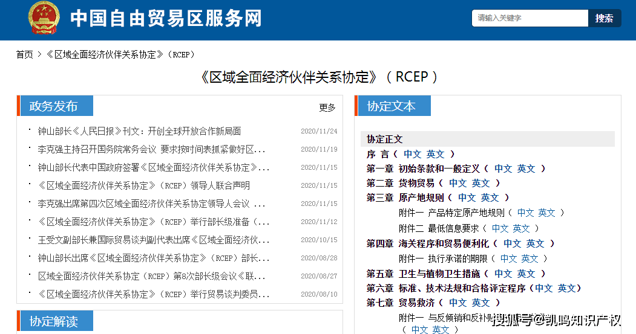The width and height of the screenshot is (636, 334).
Task: Open 王受文副部长 news item dated 2020/10/15
Action: 154,240
